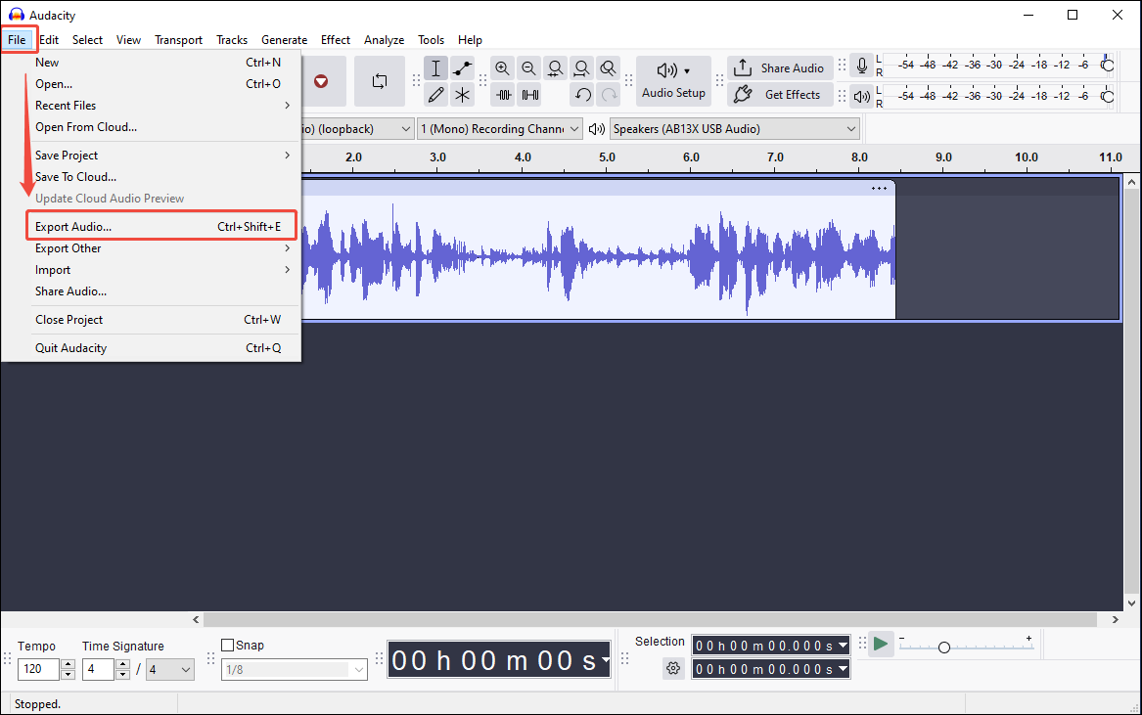Toggle the Snap checkbox

point(227,646)
